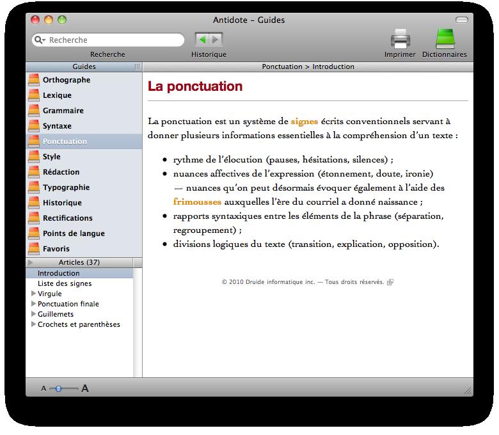499x435 pixels.
Task: Open the Grammaire guide book icon
Action: point(34,111)
